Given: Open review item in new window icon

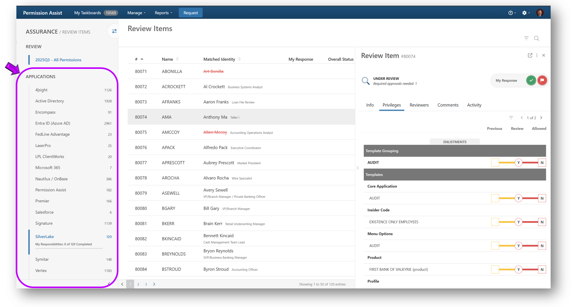Looking at the screenshot, I should pyautogui.click(x=530, y=55).
